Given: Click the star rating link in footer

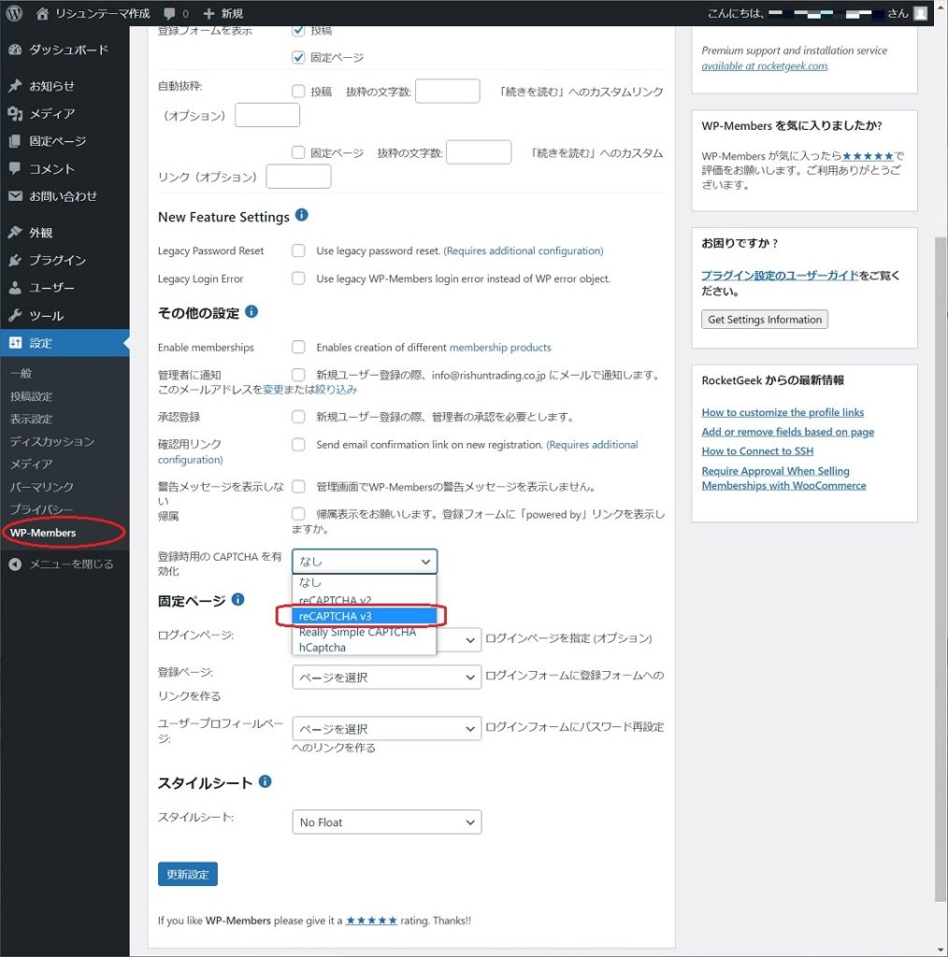Looking at the screenshot, I should 371,921.
